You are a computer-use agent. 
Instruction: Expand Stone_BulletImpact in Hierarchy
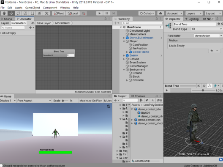[124, 38]
